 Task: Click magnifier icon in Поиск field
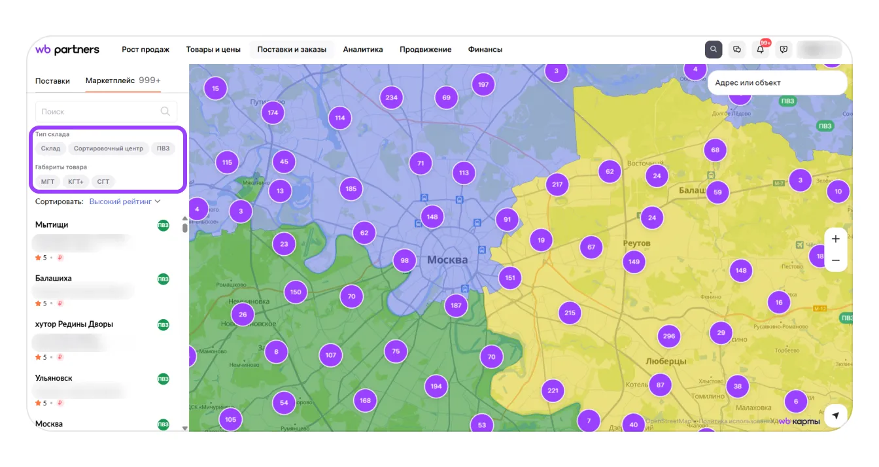click(165, 111)
